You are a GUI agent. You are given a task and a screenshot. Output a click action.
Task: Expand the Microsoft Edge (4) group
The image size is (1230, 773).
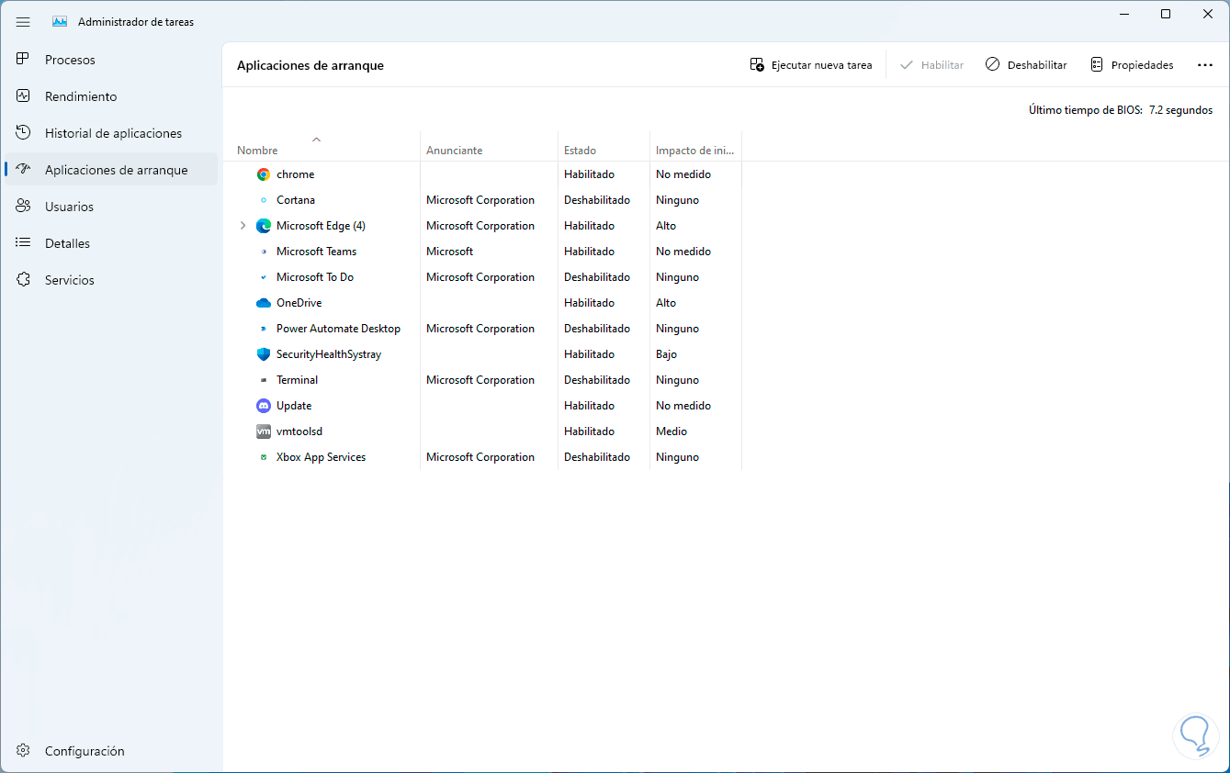pyautogui.click(x=243, y=226)
